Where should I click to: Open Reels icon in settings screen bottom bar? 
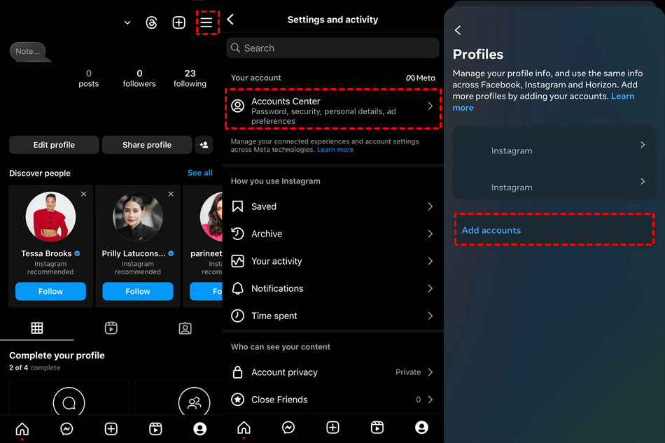tap(377, 428)
